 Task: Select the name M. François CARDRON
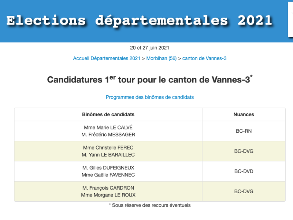[x=108, y=188]
